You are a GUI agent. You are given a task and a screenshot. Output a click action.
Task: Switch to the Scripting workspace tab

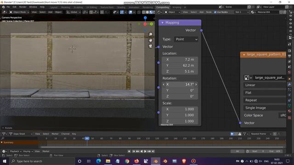click(176, 7)
